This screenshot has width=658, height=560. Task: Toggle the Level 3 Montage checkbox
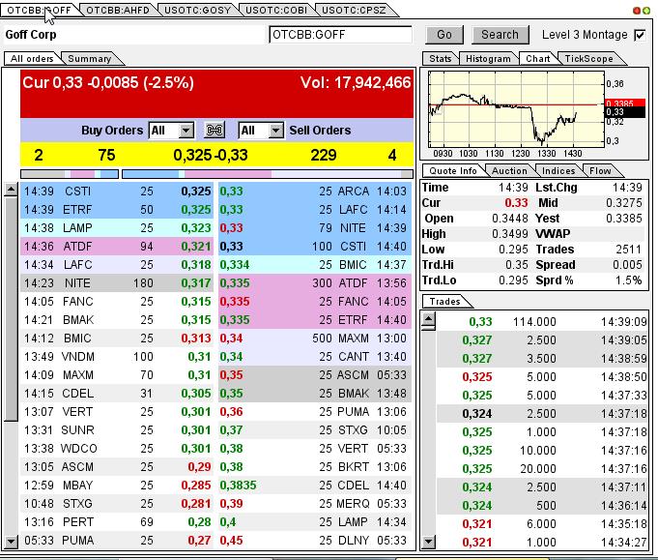640,35
